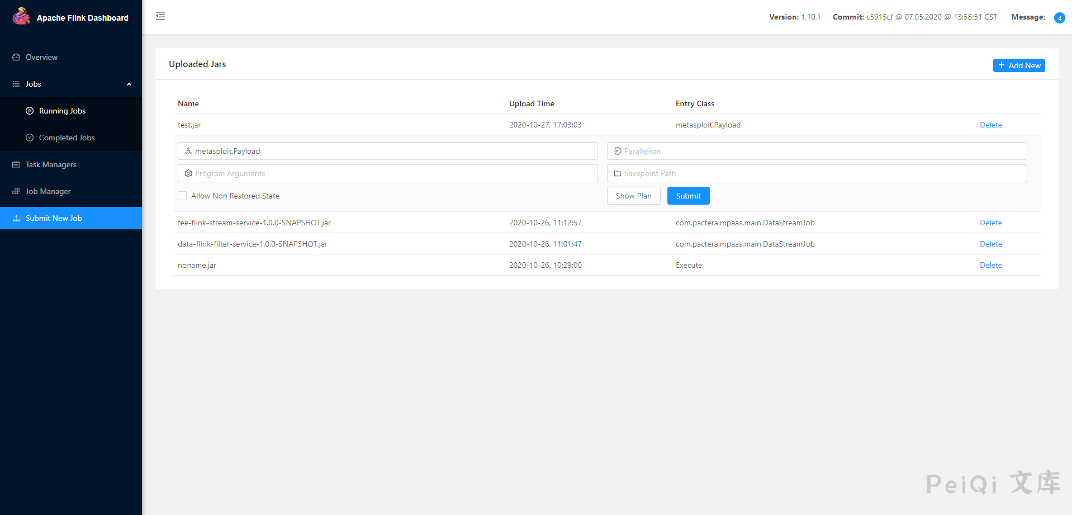
Task: Delete the test.jar entry
Action: (x=990, y=125)
